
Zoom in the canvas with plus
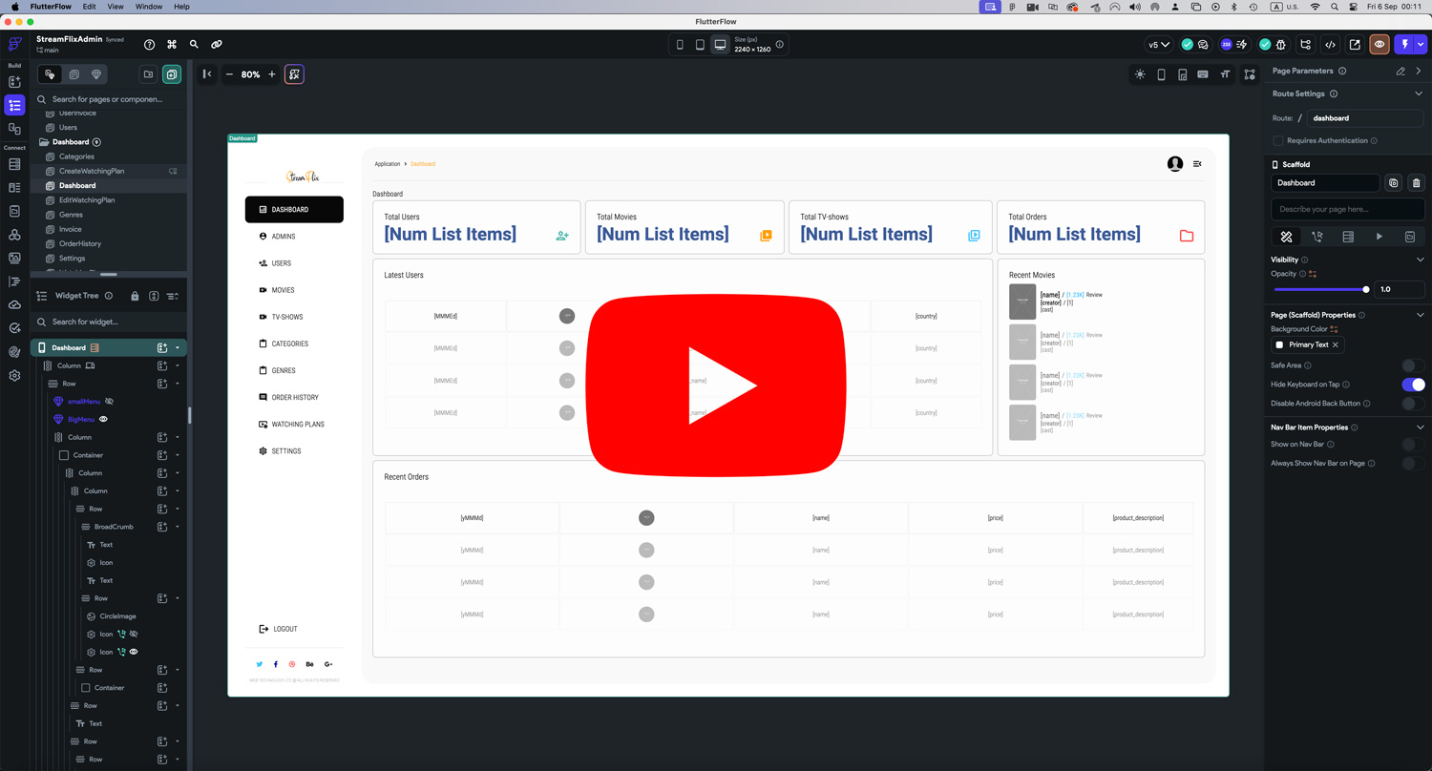coord(271,74)
